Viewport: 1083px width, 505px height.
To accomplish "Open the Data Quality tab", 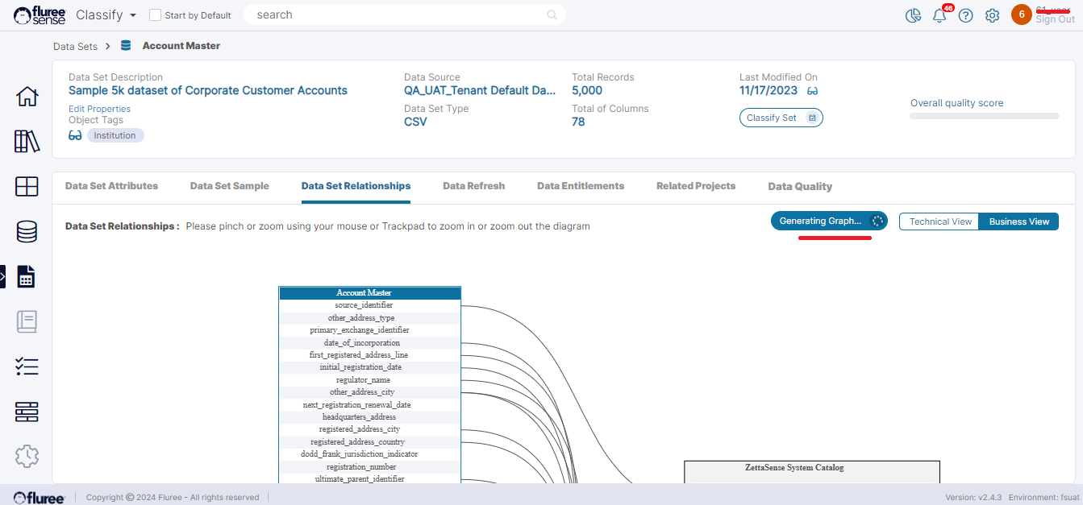I will [x=799, y=186].
